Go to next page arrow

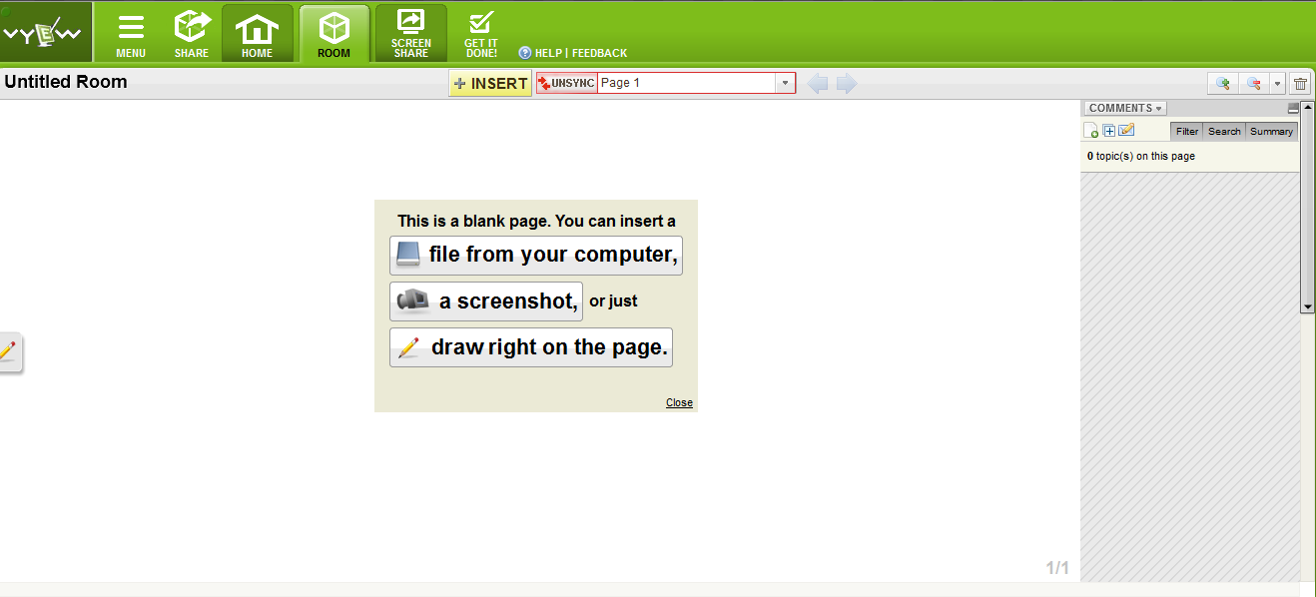(847, 84)
